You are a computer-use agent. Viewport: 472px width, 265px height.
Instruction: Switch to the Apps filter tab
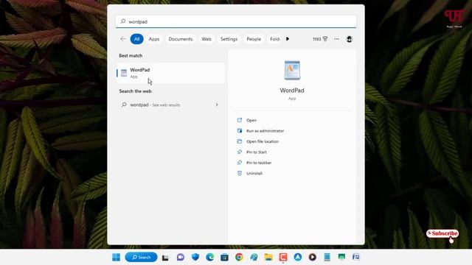point(154,39)
